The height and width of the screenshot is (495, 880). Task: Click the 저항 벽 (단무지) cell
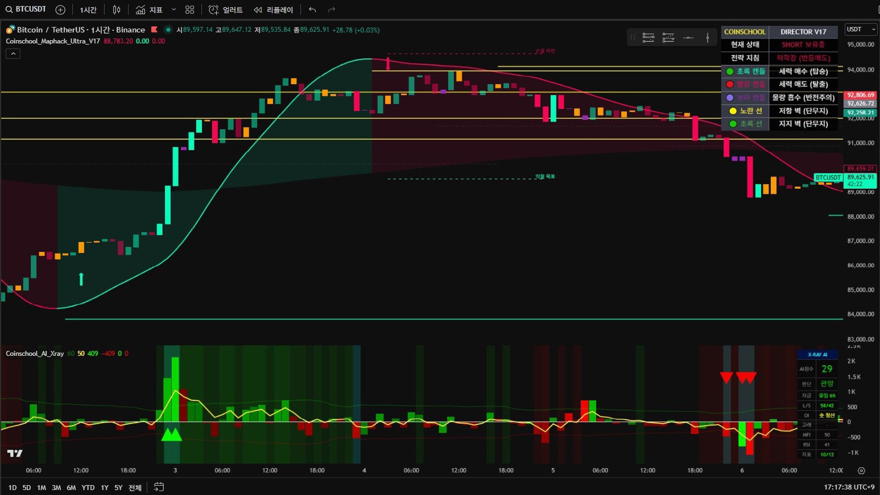tap(803, 111)
